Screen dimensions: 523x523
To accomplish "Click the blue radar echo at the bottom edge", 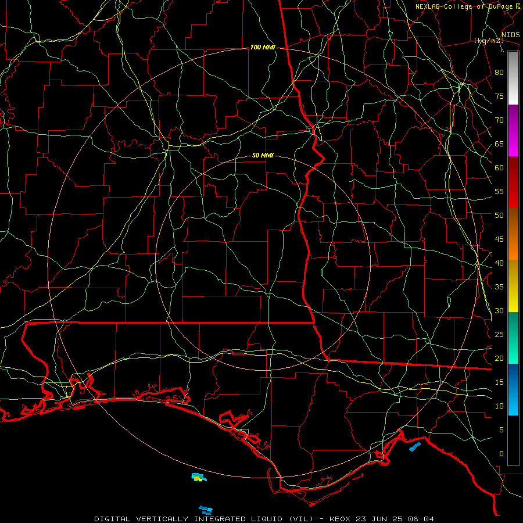I will [x=206, y=510].
